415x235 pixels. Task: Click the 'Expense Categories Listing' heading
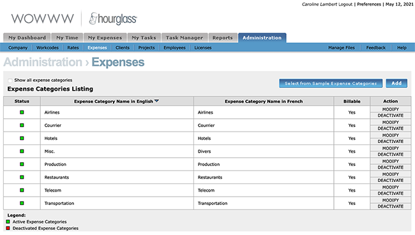coord(50,89)
